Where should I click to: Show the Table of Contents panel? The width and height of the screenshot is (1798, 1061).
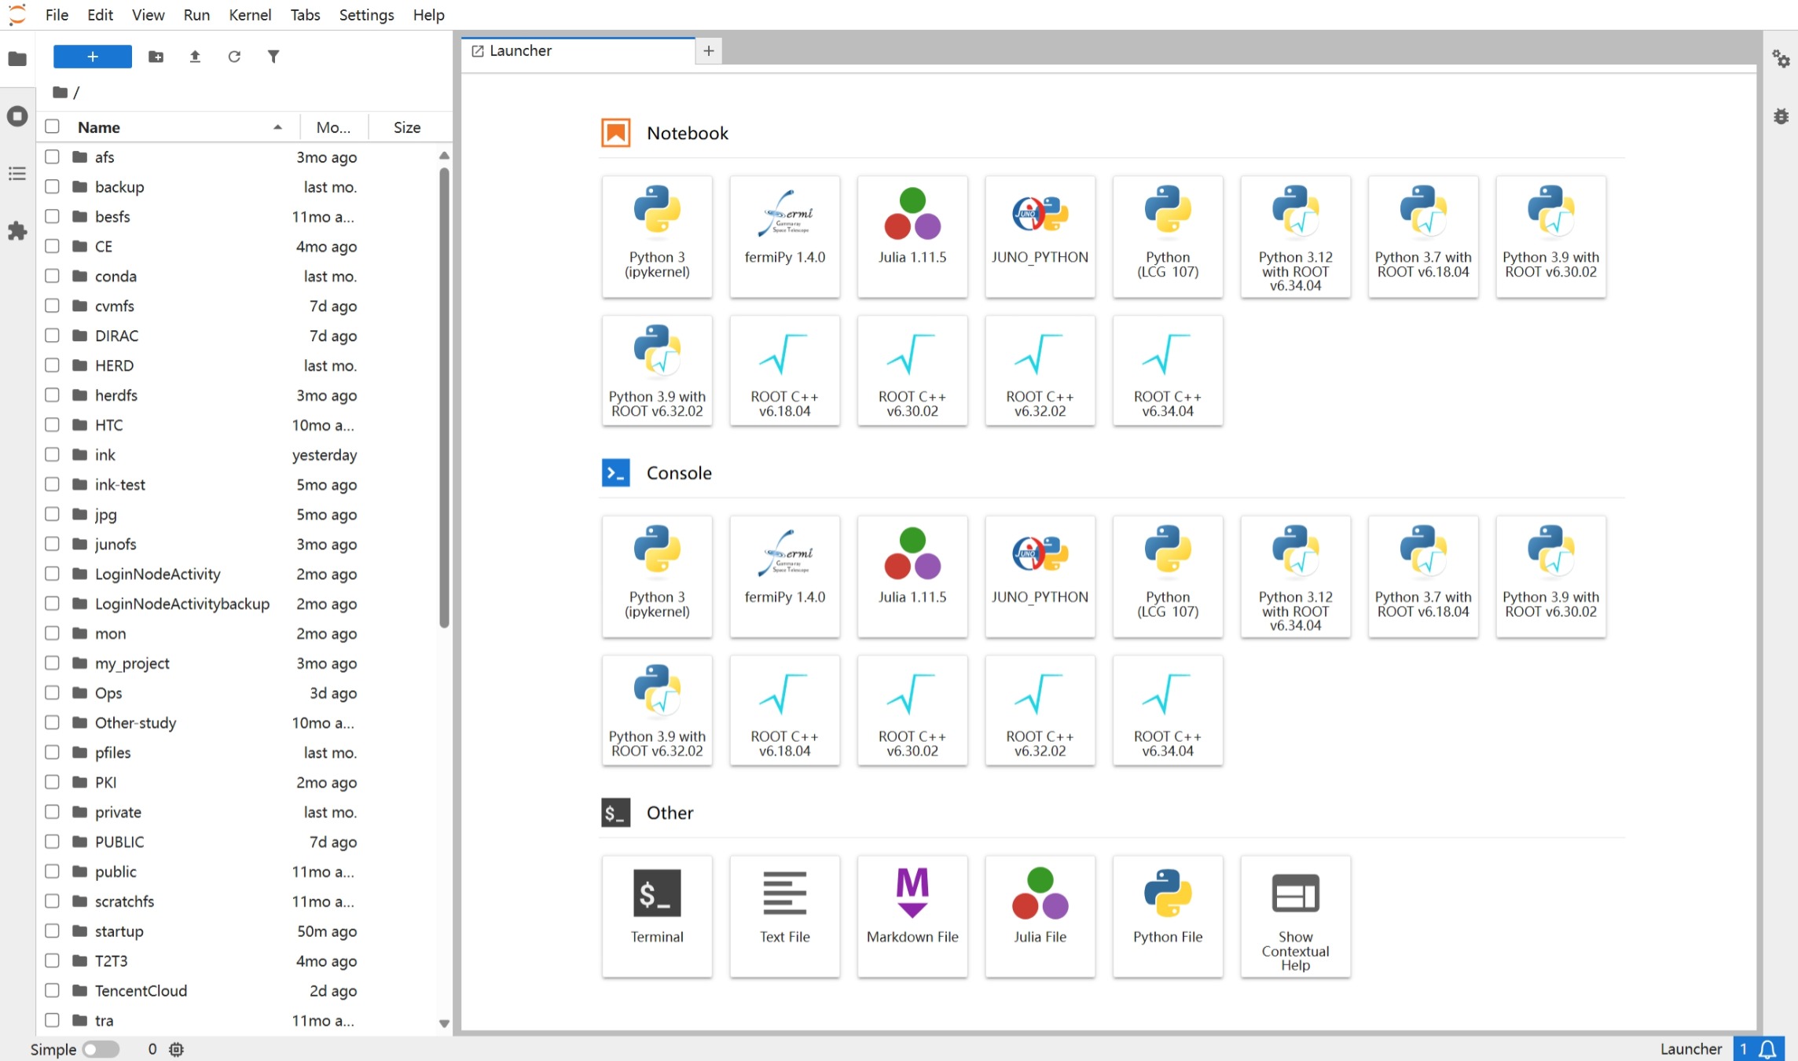(17, 174)
